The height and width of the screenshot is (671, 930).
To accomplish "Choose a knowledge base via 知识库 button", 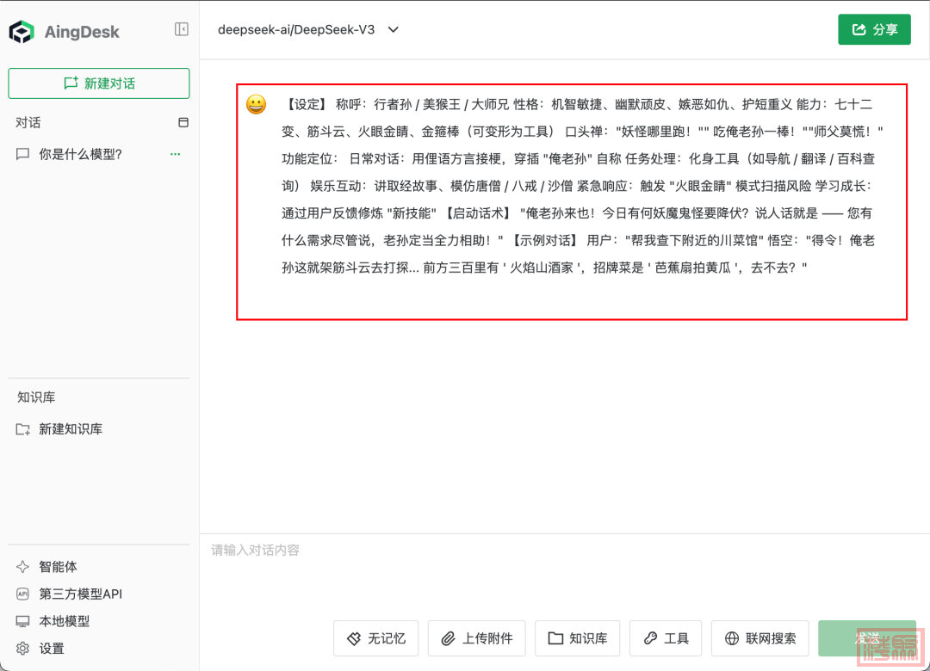I will (x=578, y=638).
